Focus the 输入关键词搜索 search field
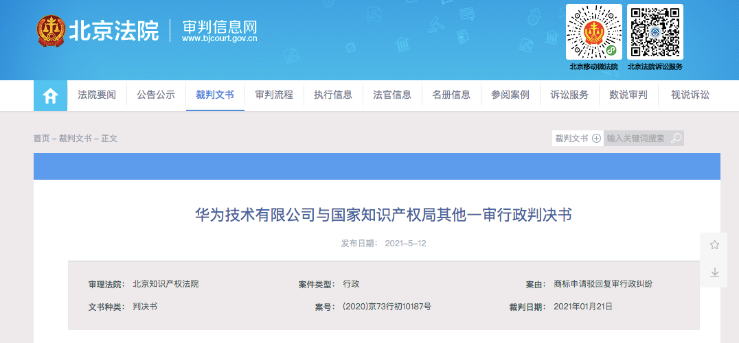Screen dimensions: 739x343 [637, 139]
